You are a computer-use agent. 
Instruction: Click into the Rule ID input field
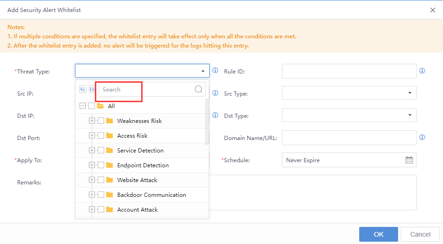click(x=349, y=71)
